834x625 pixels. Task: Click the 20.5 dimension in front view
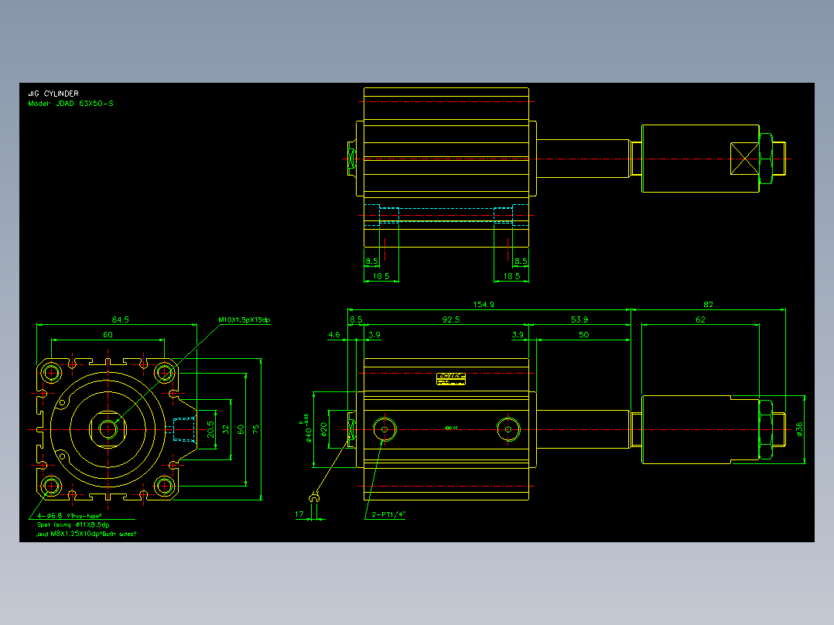point(210,429)
